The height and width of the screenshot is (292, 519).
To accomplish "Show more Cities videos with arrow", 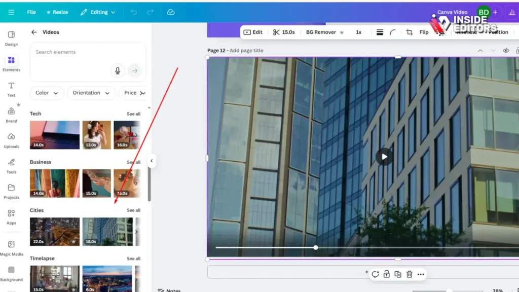I will click(136, 231).
